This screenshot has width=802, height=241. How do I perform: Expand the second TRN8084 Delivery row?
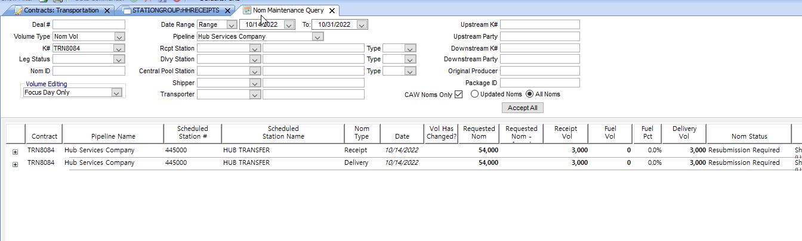(x=15, y=164)
